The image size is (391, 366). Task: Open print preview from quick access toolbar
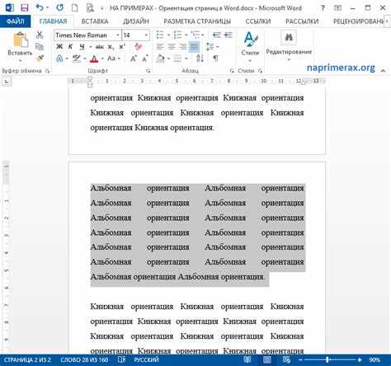(90, 8)
